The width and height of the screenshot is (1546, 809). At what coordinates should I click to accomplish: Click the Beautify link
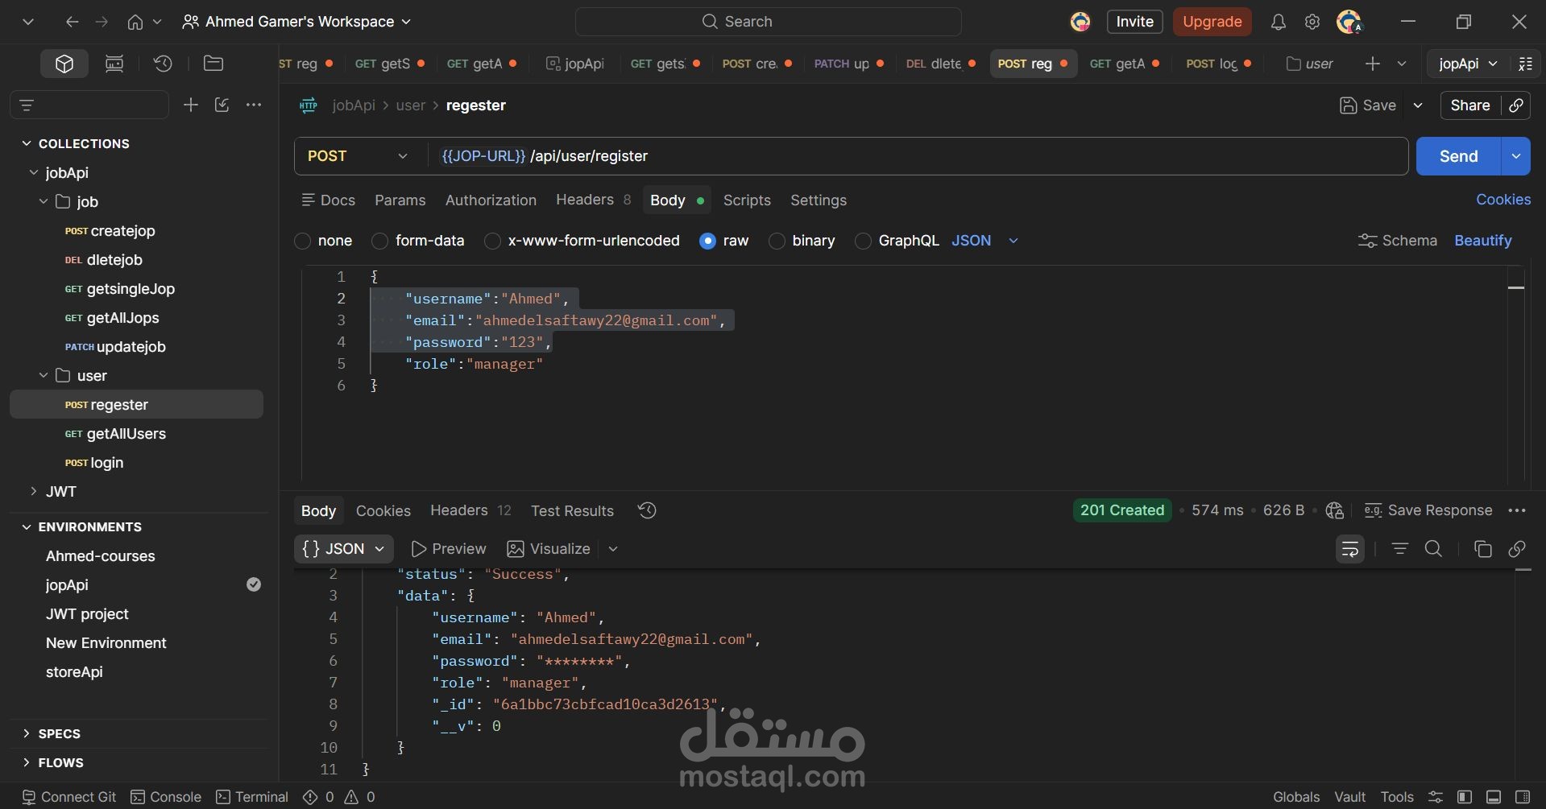click(x=1482, y=241)
